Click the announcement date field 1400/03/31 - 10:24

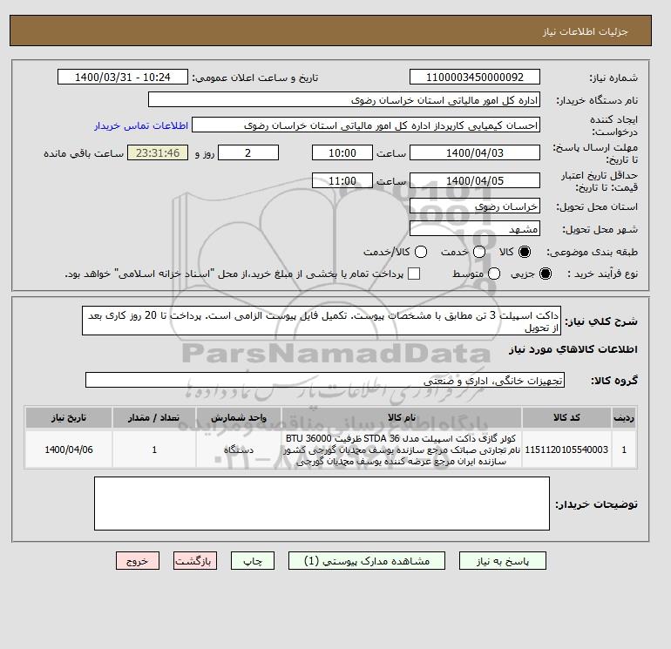pos(123,77)
